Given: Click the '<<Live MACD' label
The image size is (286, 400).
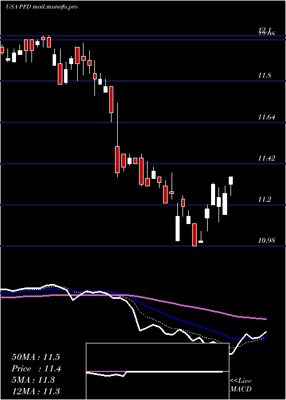Looking at the screenshot, I should [x=241, y=385].
